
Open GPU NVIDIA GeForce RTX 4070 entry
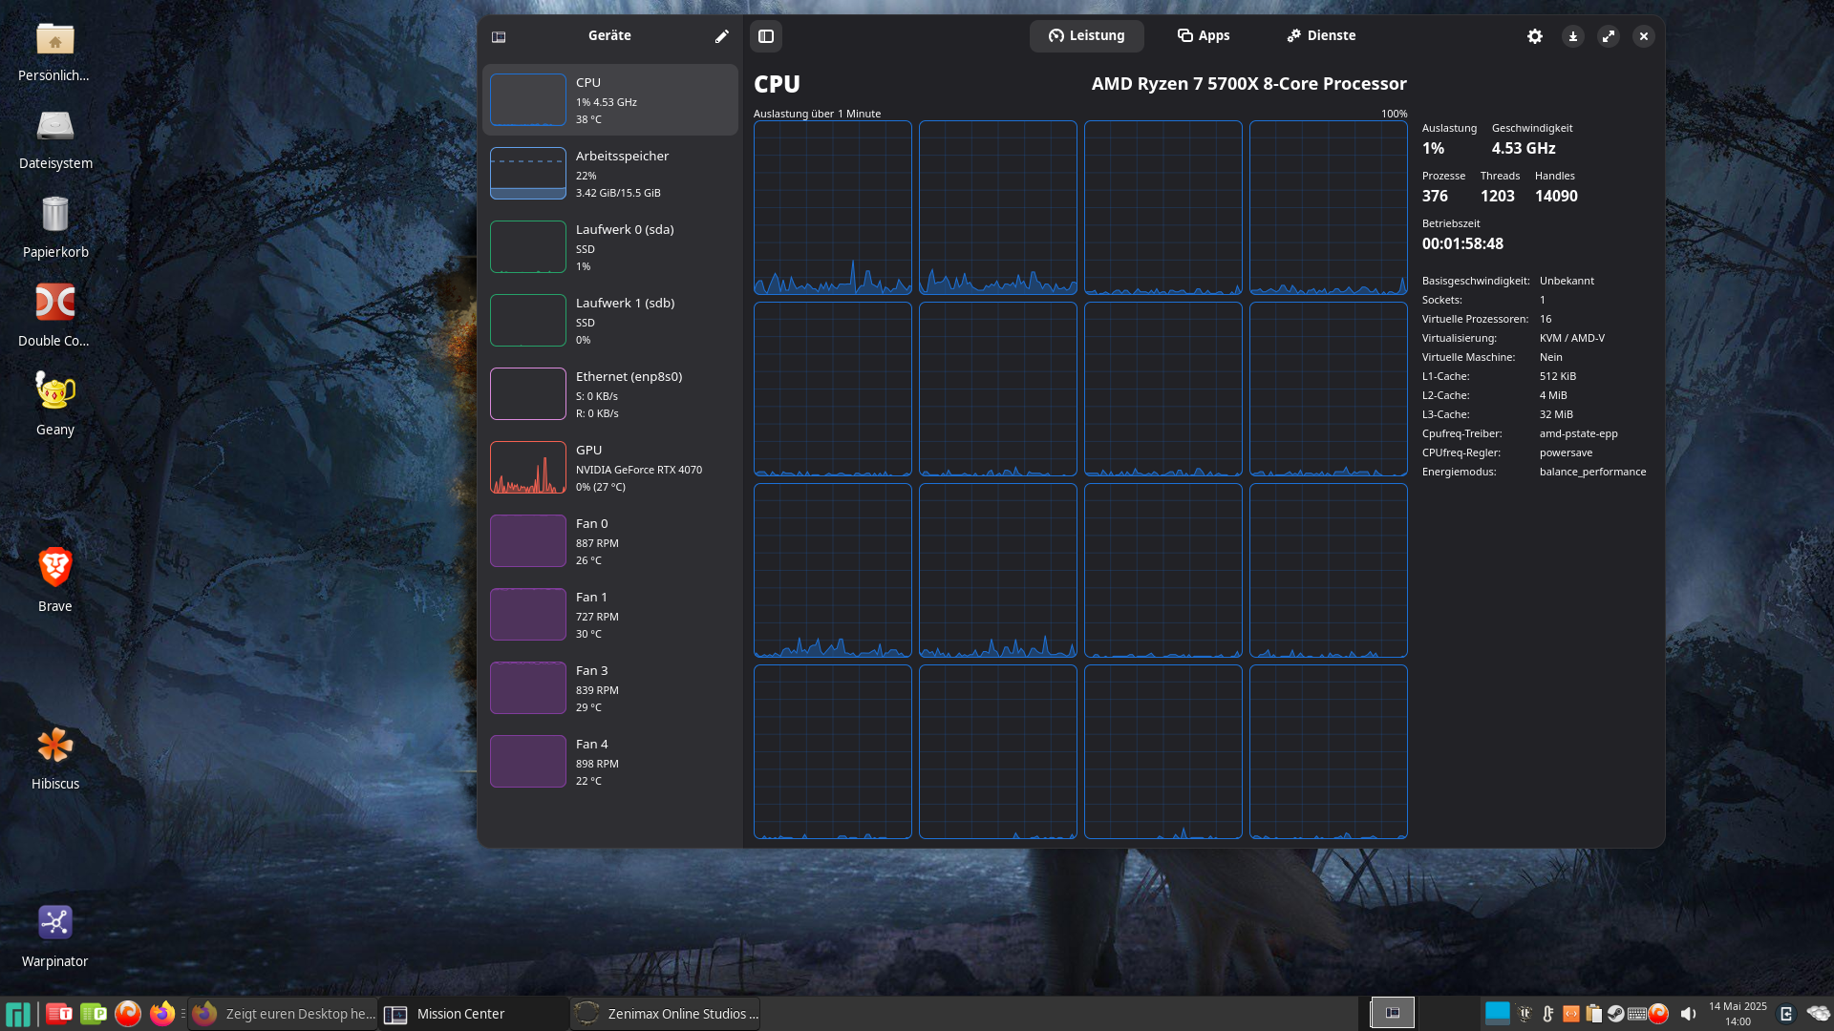(609, 467)
